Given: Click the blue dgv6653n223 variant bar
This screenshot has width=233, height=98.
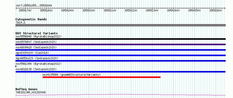Looking at the screenshot, I should click(120, 61).
